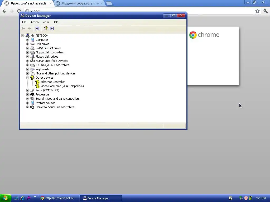Click the Forward arrow in Device Manager toolbar
Image resolution: width=270 pixels, height=202 pixels.
click(29, 28)
